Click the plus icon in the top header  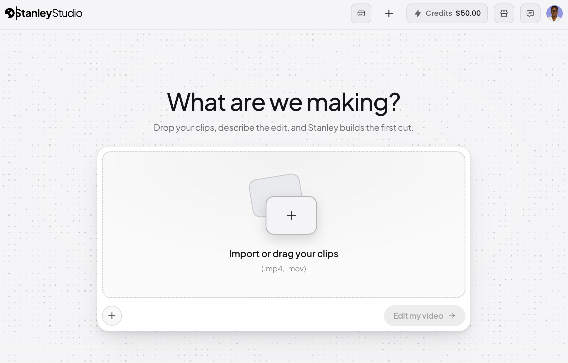pyautogui.click(x=389, y=13)
